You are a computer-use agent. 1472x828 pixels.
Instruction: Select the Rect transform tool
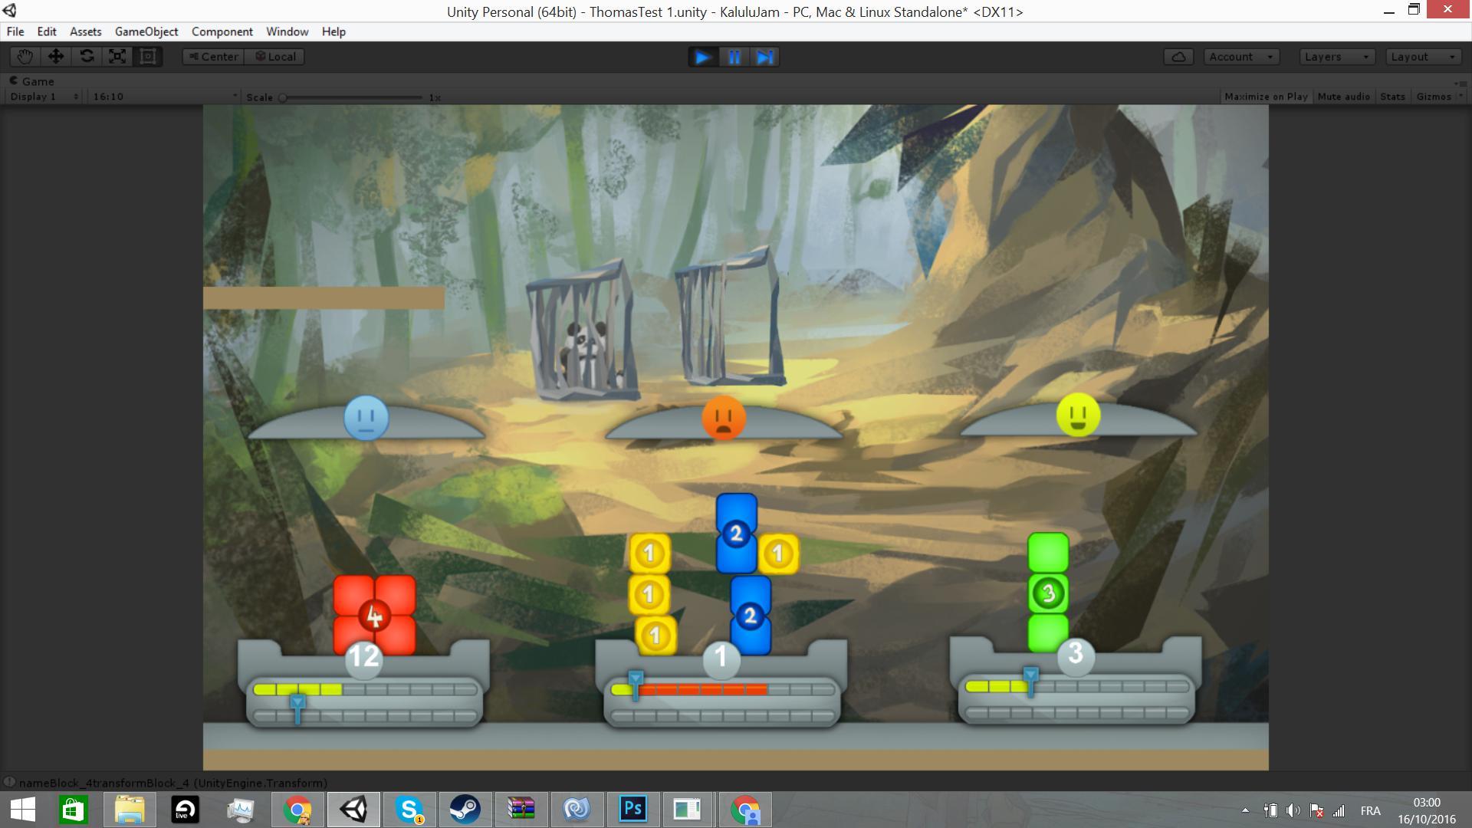click(148, 57)
